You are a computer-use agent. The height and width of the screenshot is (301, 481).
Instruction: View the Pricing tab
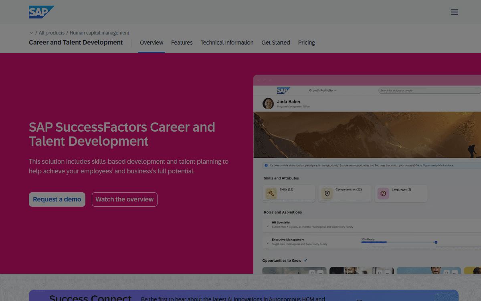tap(307, 43)
